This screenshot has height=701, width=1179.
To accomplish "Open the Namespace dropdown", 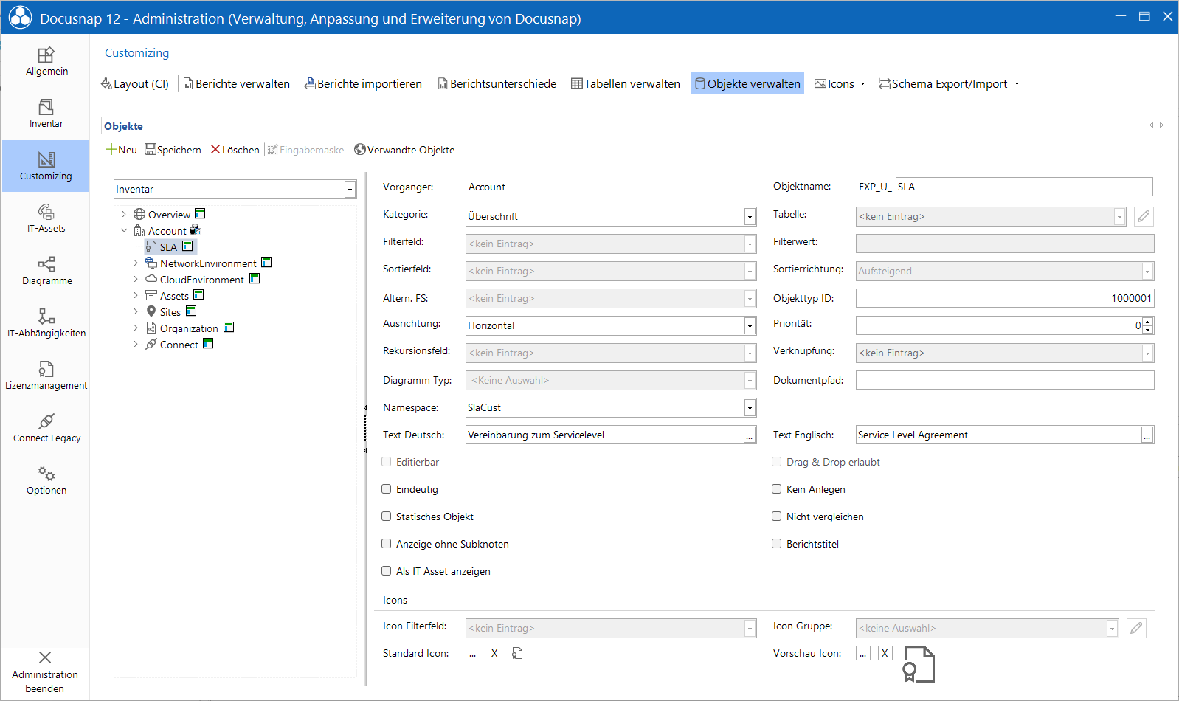I will 750,408.
